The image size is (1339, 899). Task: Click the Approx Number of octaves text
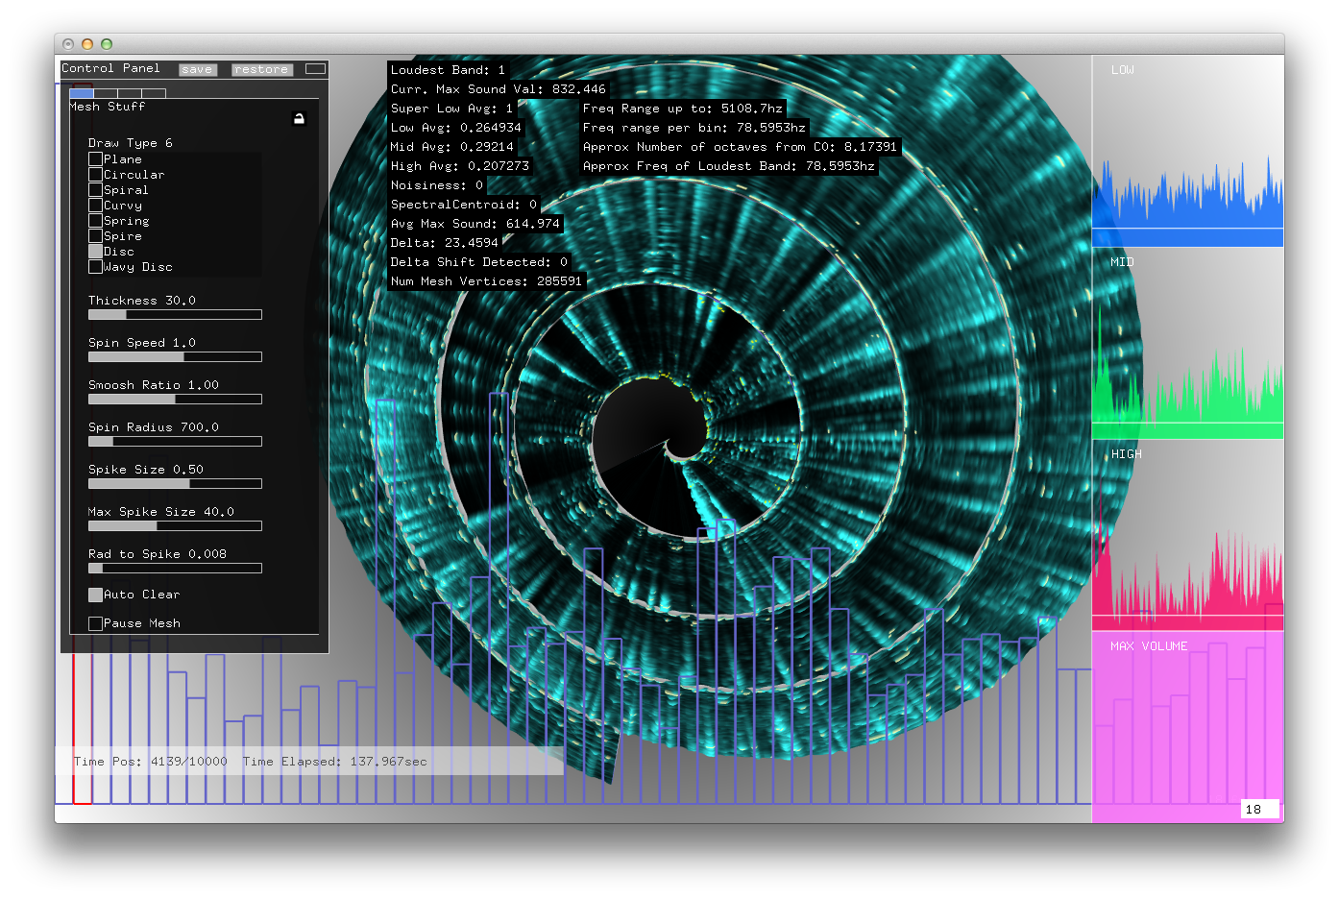[741, 147]
